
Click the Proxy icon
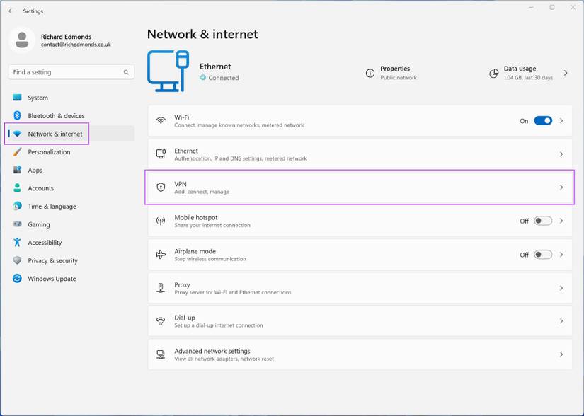click(x=161, y=287)
